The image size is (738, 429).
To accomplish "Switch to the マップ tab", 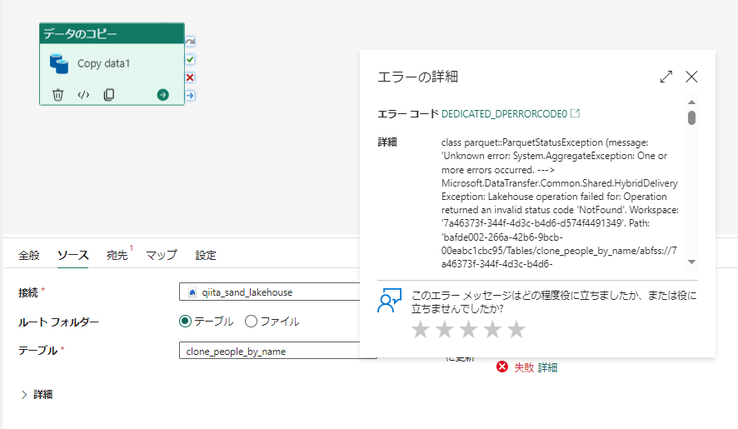I will [x=162, y=255].
